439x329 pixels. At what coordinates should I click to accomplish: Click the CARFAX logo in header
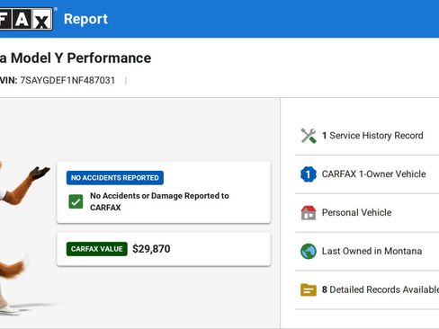click(x=26, y=19)
